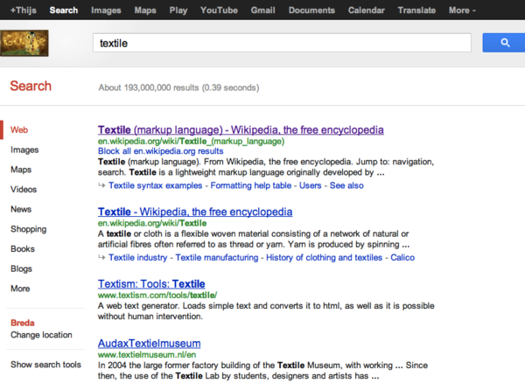The height and width of the screenshot is (390, 525).
Task: Open the Formatting help table sublink
Action: click(x=251, y=185)
